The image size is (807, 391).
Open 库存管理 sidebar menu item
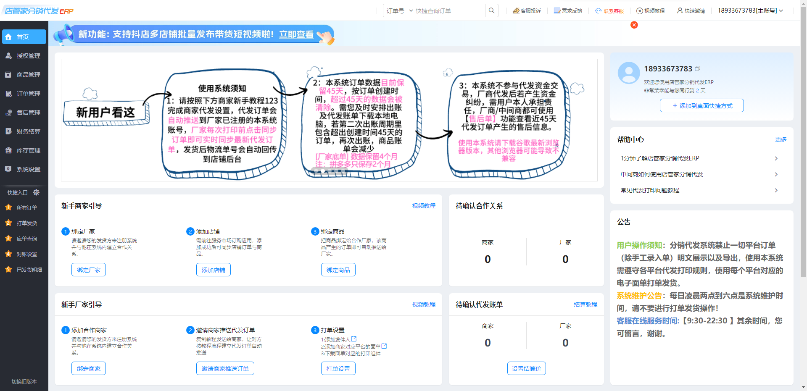(28, 150)
